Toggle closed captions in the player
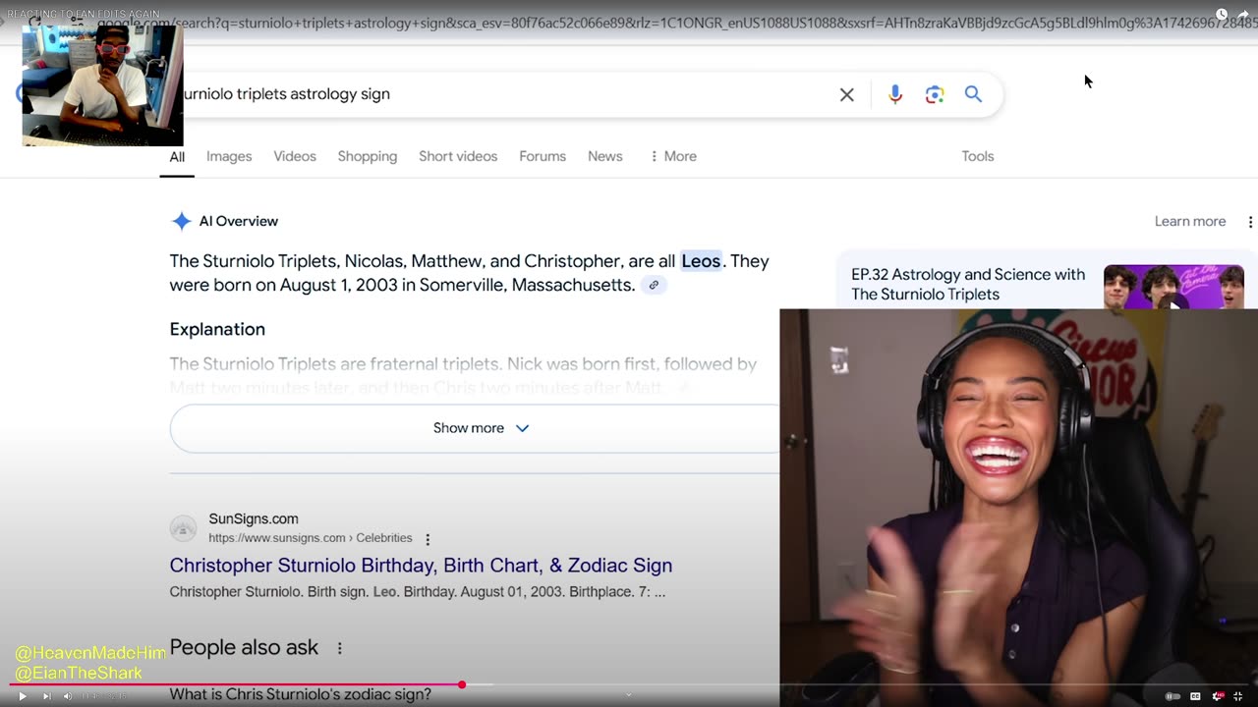 coord(1195,696)
